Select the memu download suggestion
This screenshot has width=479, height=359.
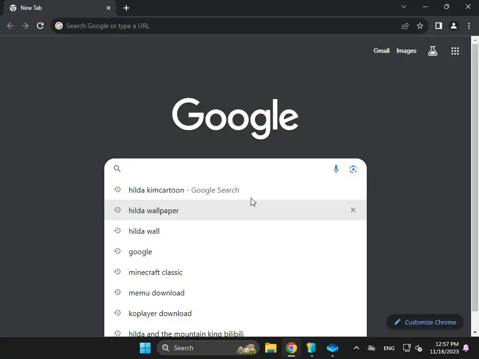tap(235, 293)
